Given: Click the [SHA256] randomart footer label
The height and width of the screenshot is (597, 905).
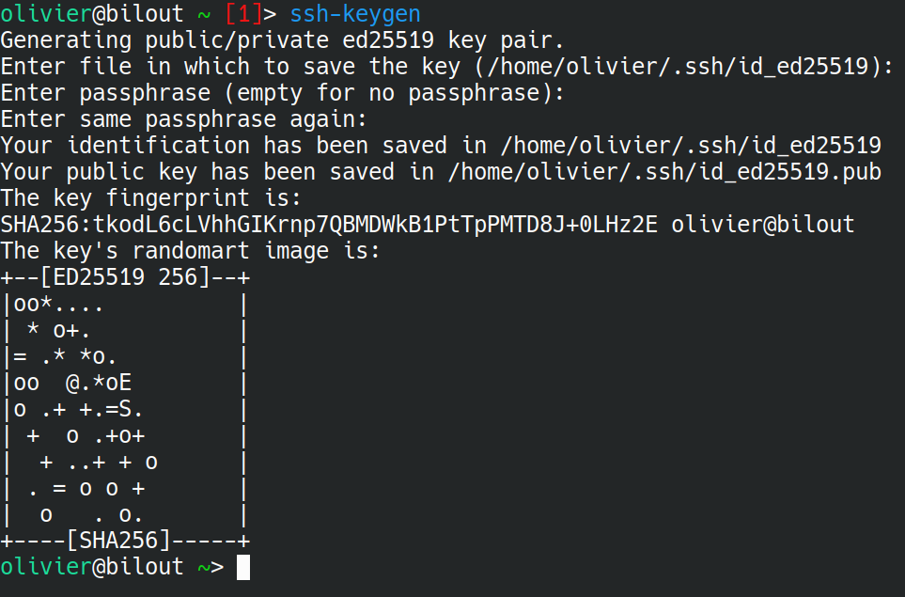Looking at the screenshot, I should pos(119,541).
